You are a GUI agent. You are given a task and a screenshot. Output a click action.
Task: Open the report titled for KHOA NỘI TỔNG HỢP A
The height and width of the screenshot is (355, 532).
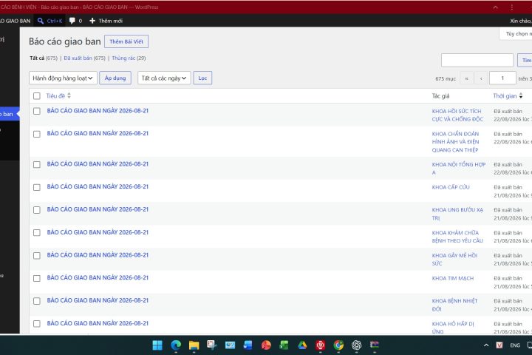click(98, 163)
